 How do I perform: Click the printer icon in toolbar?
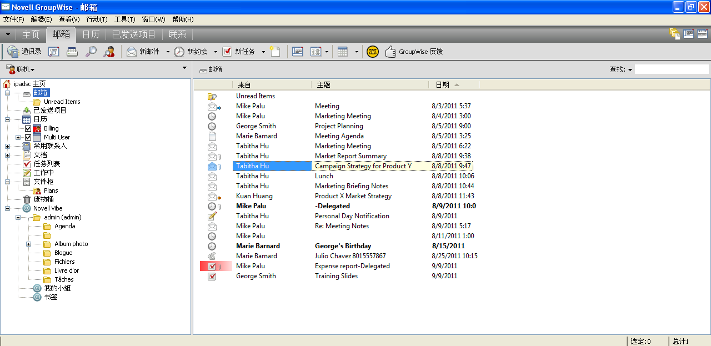point(72,52)
